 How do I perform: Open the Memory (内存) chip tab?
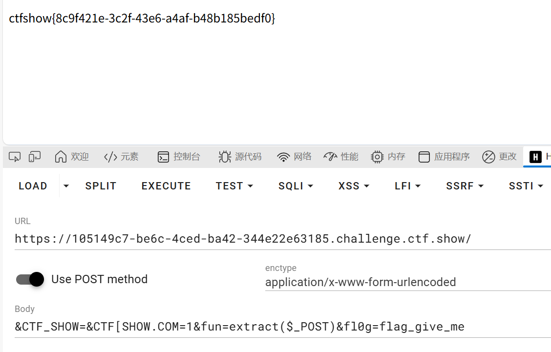tap(388, 157)
